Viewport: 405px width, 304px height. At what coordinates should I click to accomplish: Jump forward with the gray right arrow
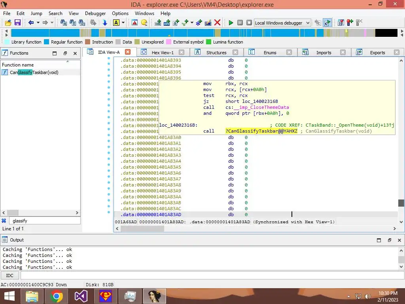coord(45,23)
